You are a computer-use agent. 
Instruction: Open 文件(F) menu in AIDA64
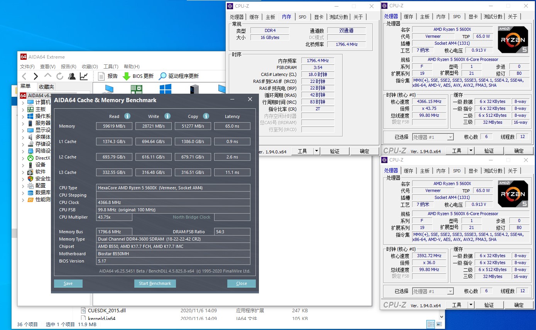point(27,66)
